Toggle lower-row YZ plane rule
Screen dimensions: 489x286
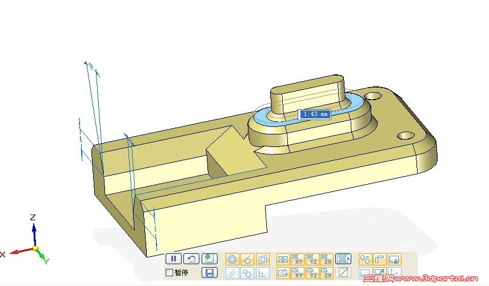(x=312, y=273)
